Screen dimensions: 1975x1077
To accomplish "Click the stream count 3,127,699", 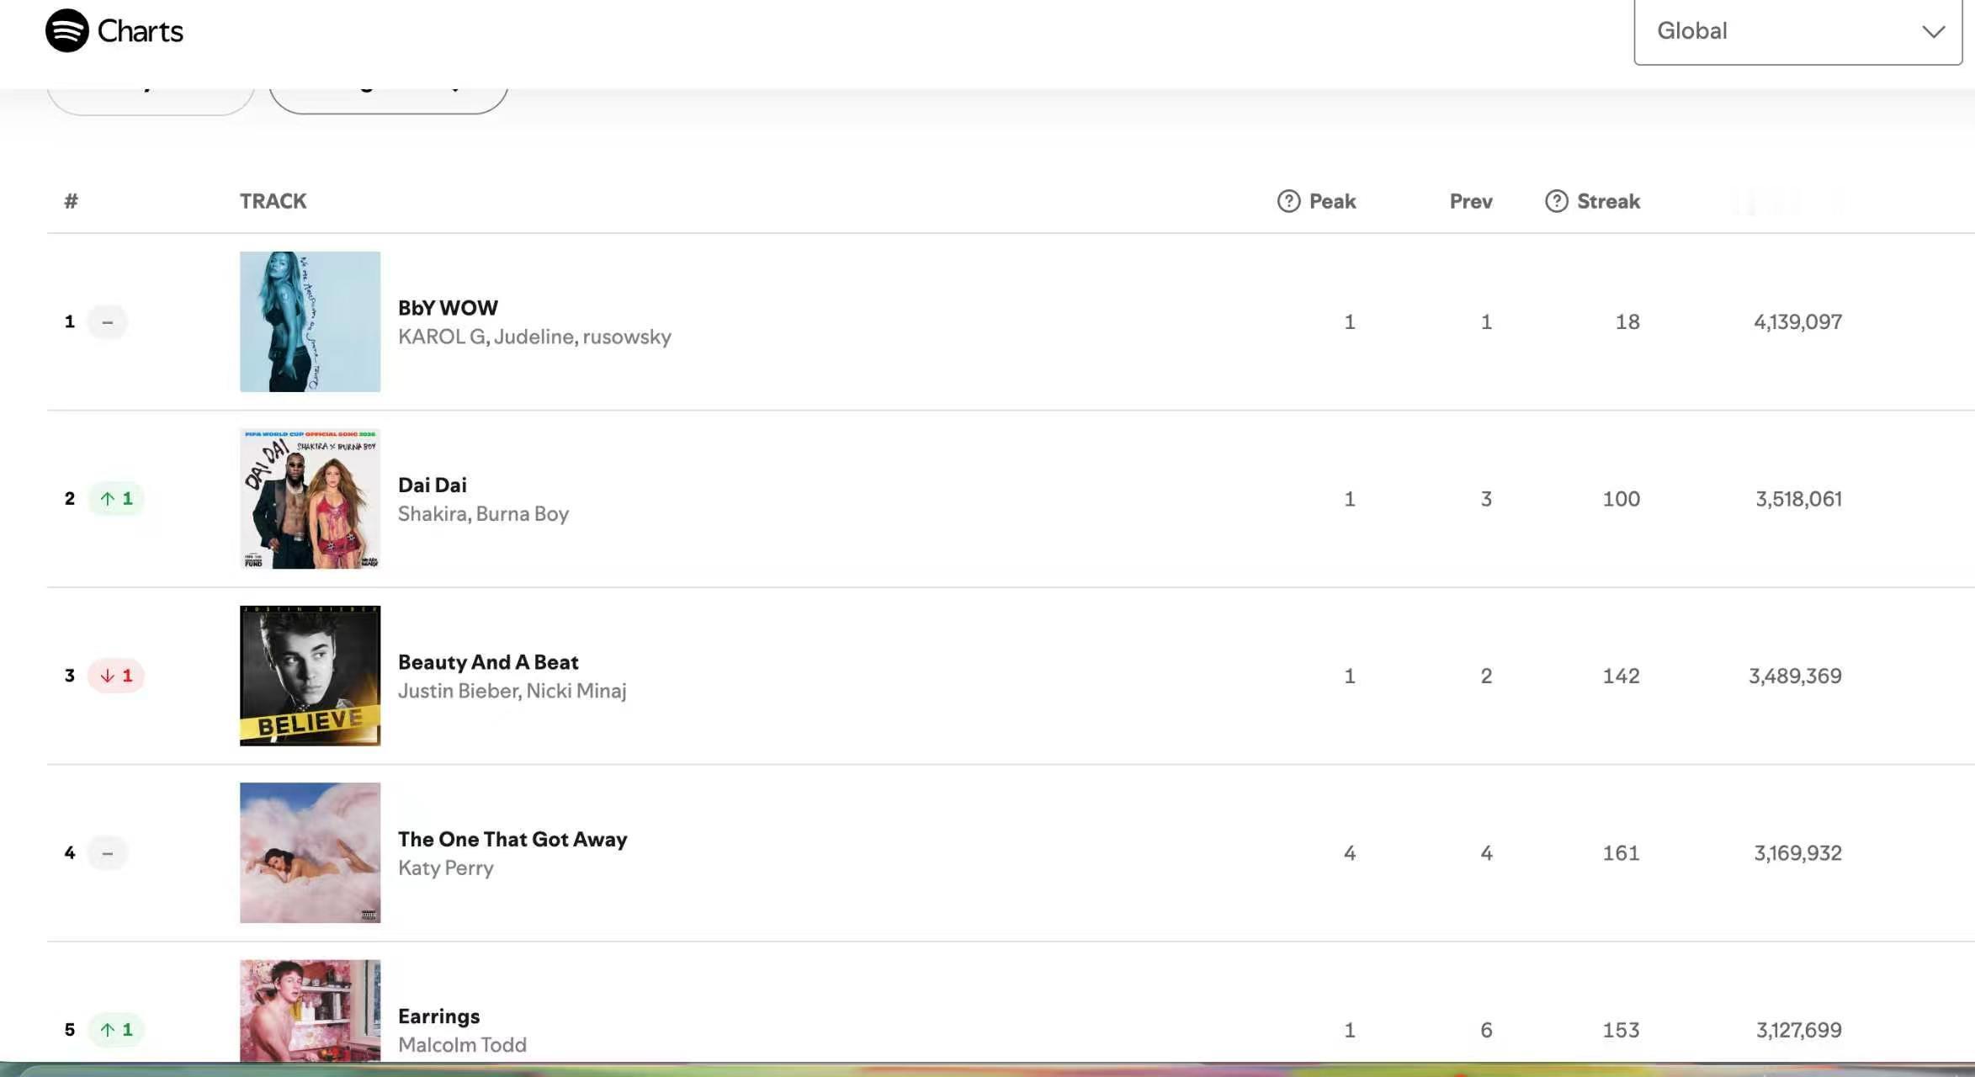I will (1798, 1031).
